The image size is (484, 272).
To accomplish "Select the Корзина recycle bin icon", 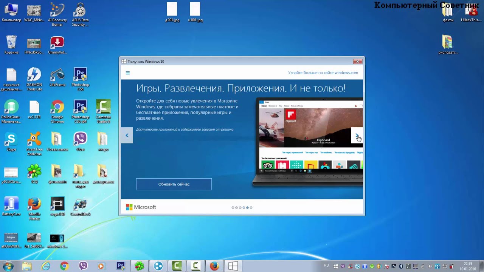I will click(11, 45).
